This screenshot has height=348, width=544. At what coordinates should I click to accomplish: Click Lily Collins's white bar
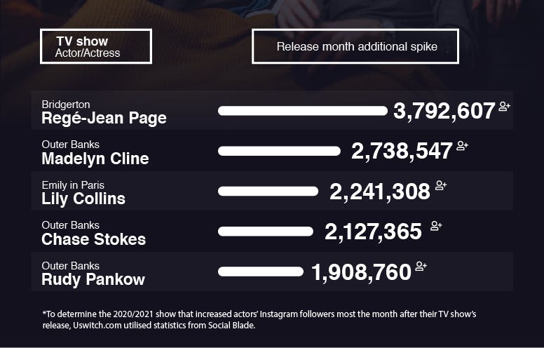[268, 191]
